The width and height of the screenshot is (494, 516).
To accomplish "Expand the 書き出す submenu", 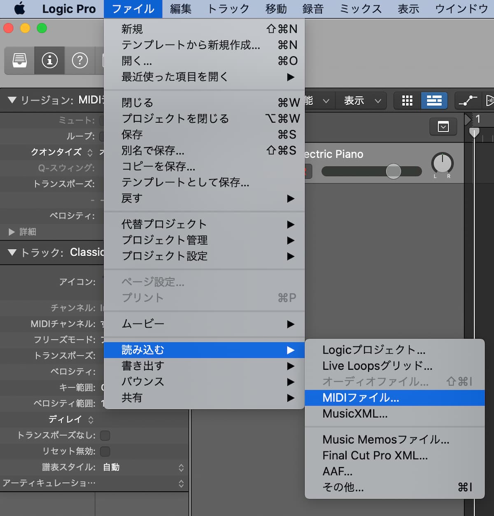I will tap(204, 366).
